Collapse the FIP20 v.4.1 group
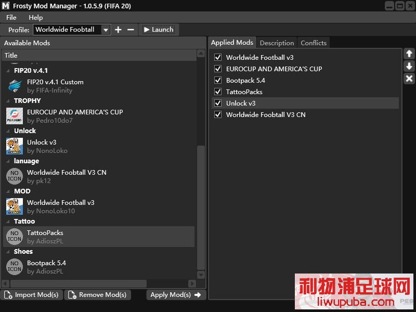416x312 pixels. pos(8,71)
